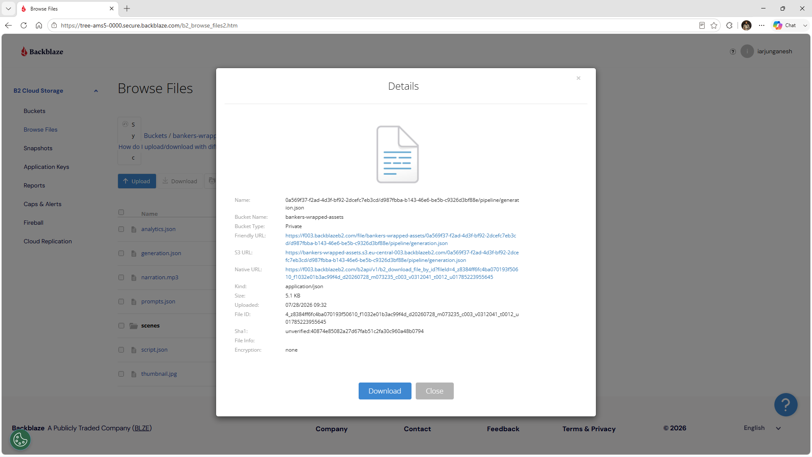Click the thumbnail.jpg file name

click(x=159, y=374)
